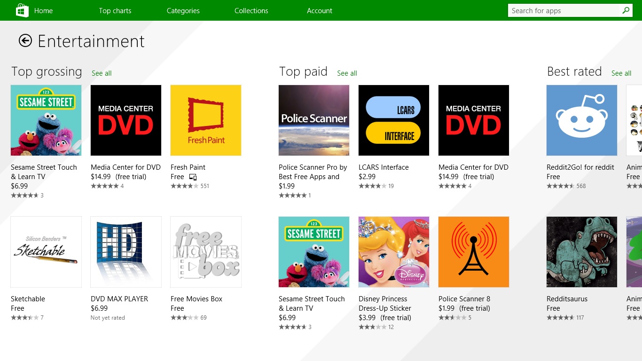Screen dimensions: 642x361
Task: Select the 'Redditsaurus' app name
Action: tap(567, 299)
